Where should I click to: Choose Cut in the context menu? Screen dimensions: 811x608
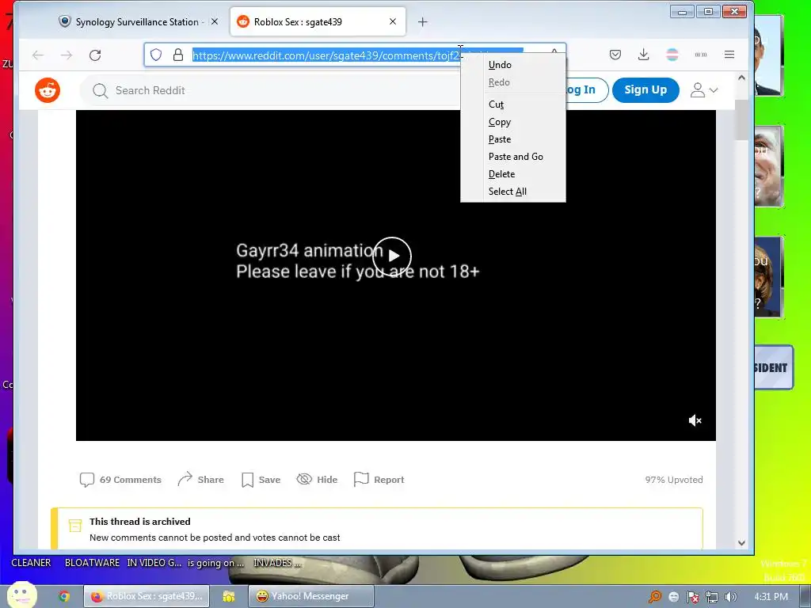coord(513,104)
